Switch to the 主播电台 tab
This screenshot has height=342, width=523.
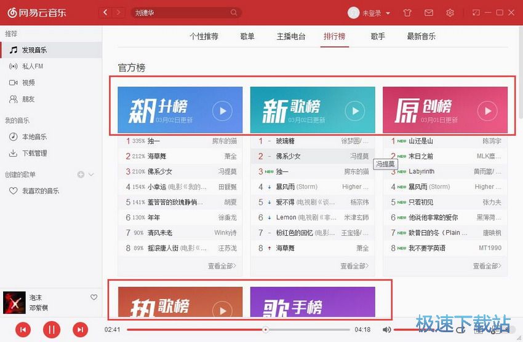pyautogui.click(x=291, y=36)
